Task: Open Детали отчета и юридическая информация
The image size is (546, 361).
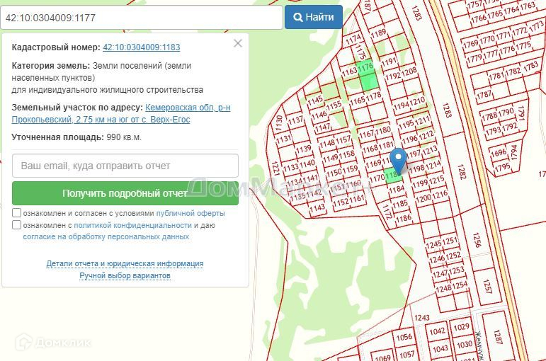Action: (125, 263)
